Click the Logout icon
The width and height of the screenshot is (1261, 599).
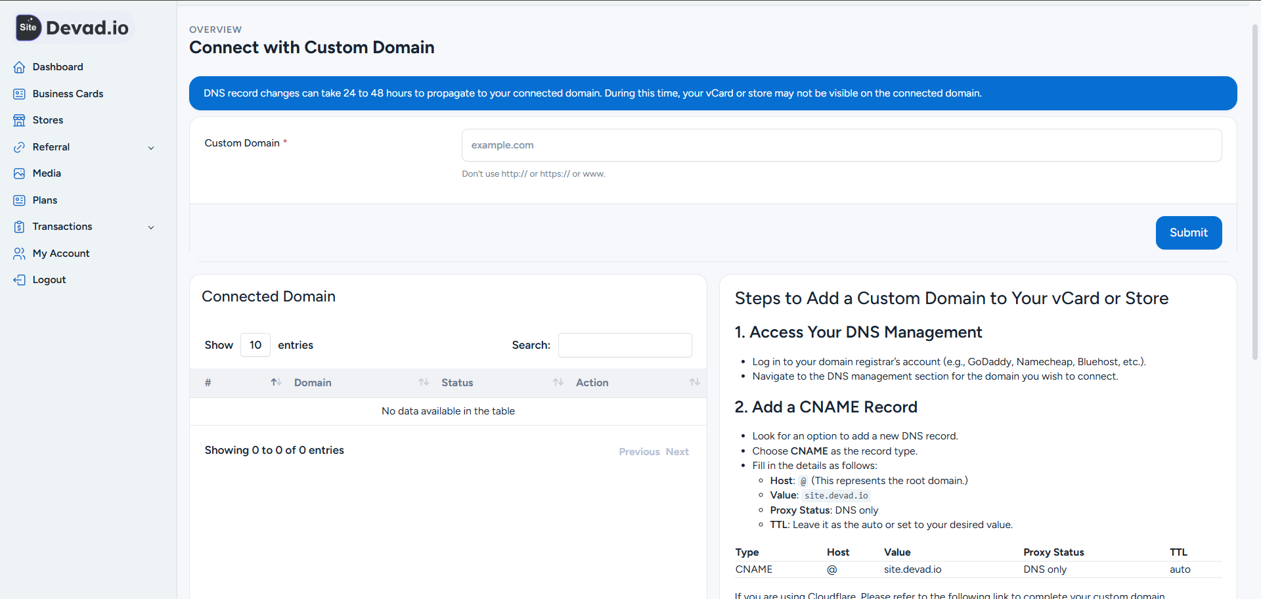click(20, 279)
